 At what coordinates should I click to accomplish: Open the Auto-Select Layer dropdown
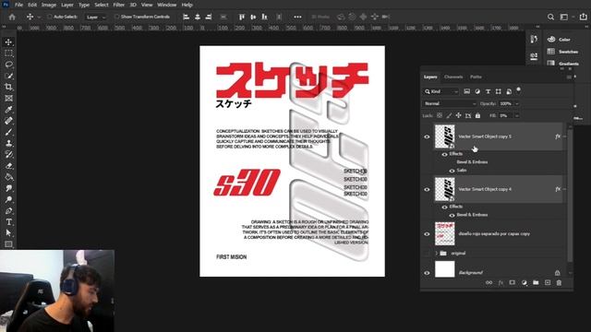click(x=96, y=17)
